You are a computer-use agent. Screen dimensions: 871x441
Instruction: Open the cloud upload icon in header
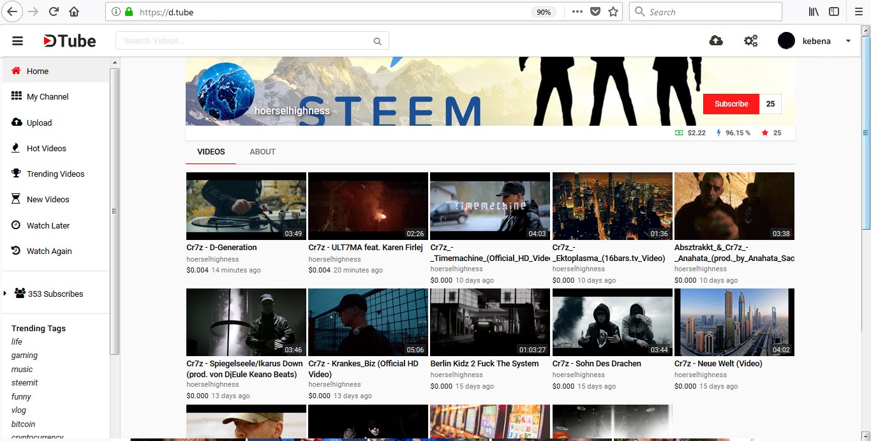pos(716,41)
